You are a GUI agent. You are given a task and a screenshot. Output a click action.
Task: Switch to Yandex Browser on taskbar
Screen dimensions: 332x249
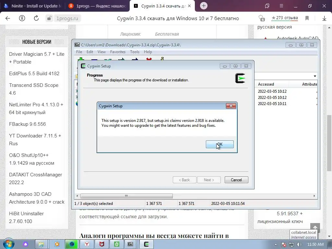(x=87, y=244)
